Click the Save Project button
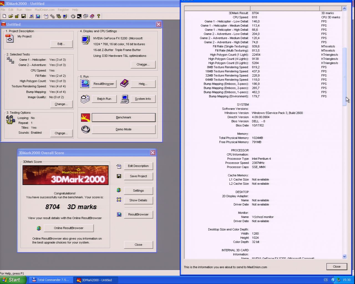Viewport: 355px width, 284px height. click(x=138, y=176)
